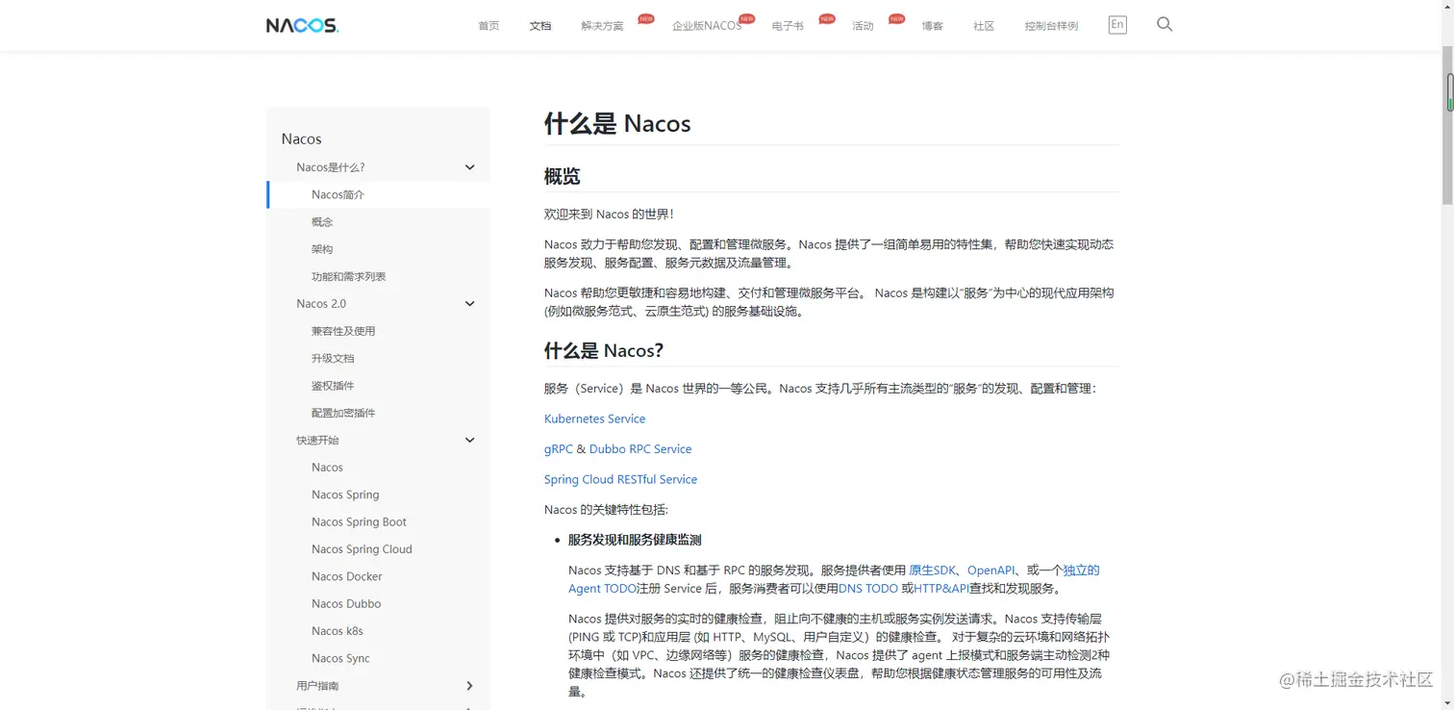
Task: Open 企业版NACOS in top navigation
Action: pos(707,26)
